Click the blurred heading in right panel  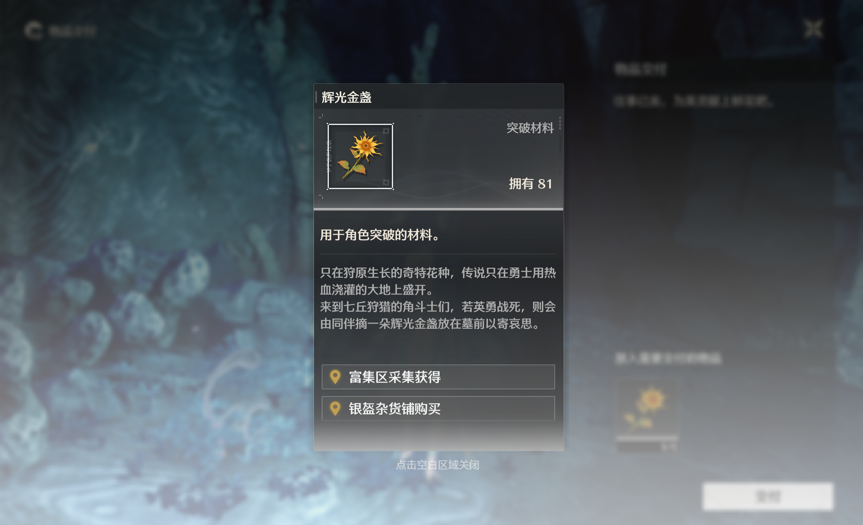(x=641, y=69)
